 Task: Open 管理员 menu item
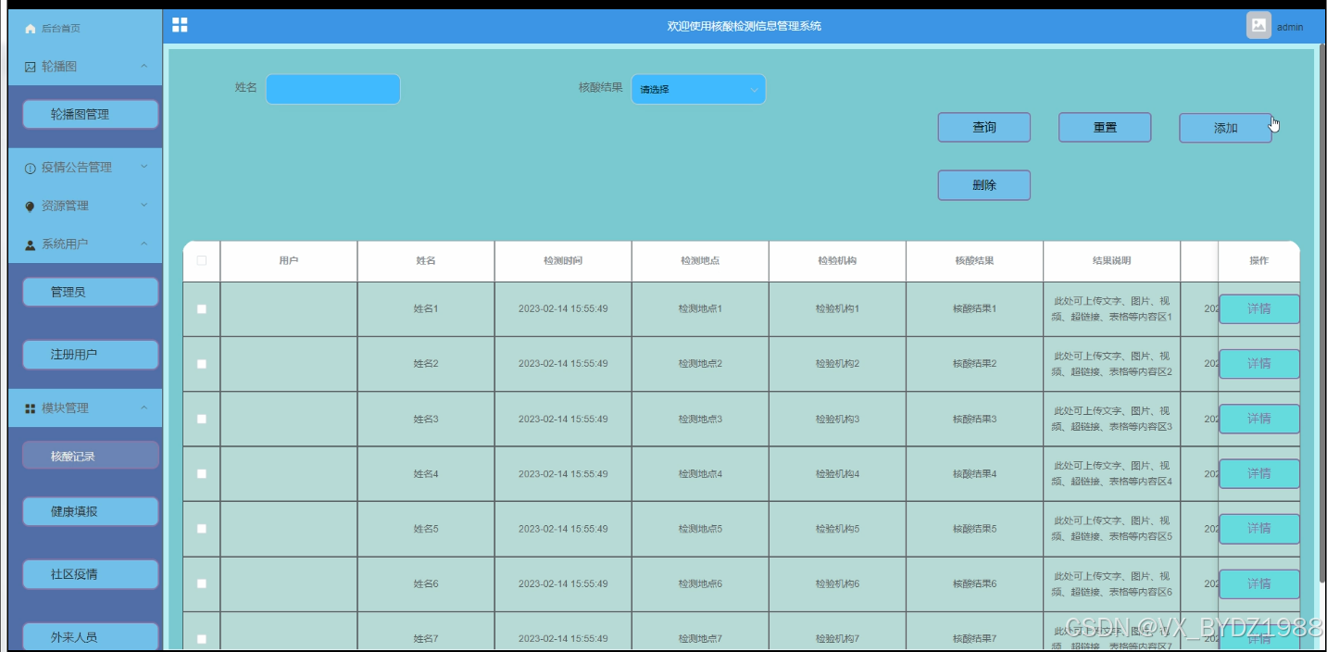tap(91, 292)
